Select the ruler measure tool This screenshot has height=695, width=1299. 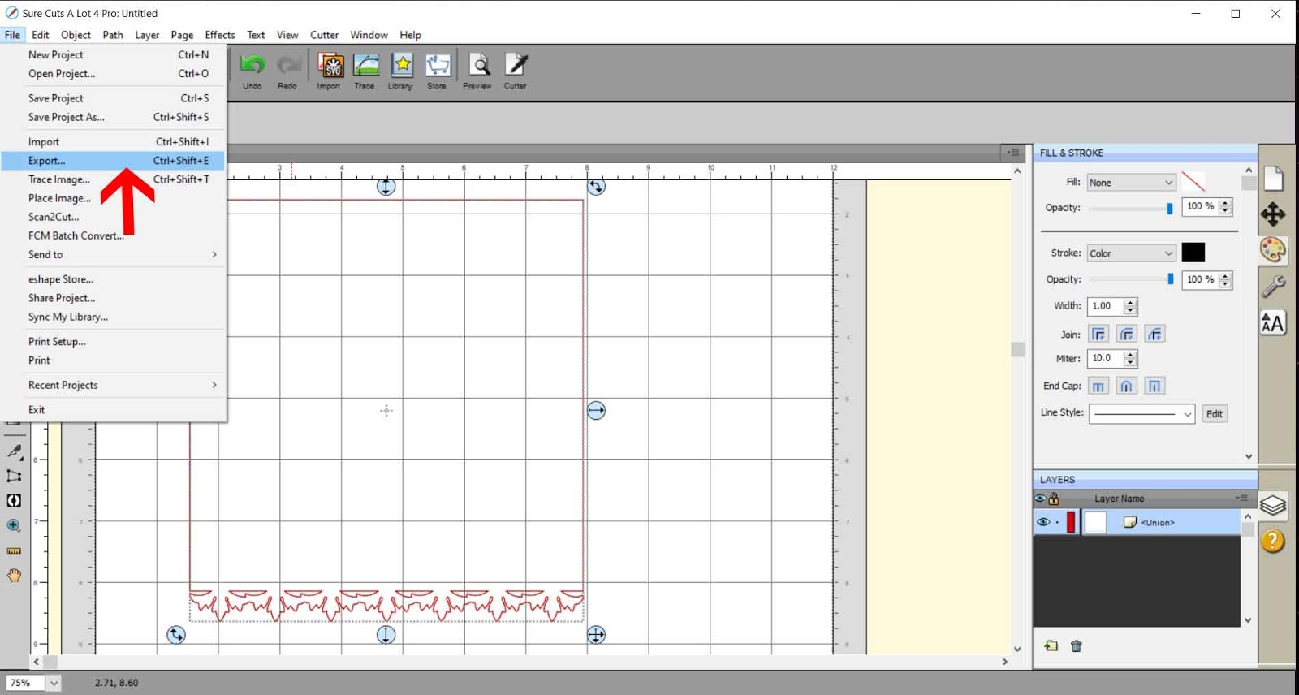(14, 550)
